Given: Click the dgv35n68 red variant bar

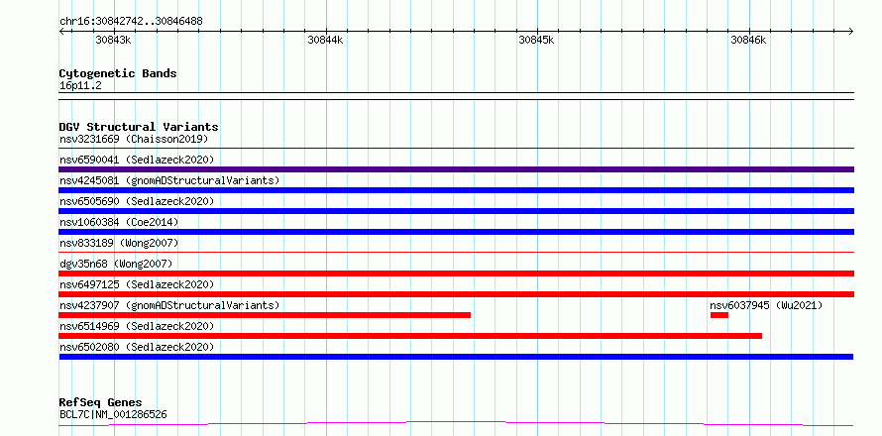Looking at the screenshot, I should (x=457, y=273).
